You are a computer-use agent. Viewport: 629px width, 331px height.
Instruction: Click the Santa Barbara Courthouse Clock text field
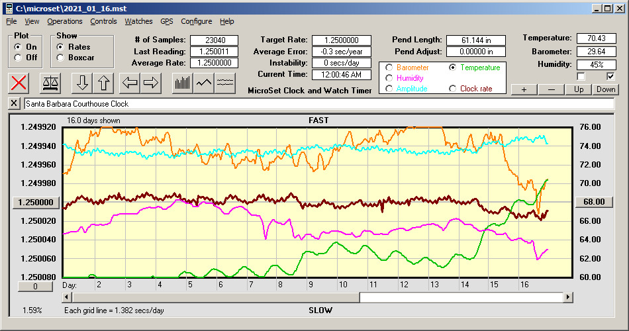point(318,104)
